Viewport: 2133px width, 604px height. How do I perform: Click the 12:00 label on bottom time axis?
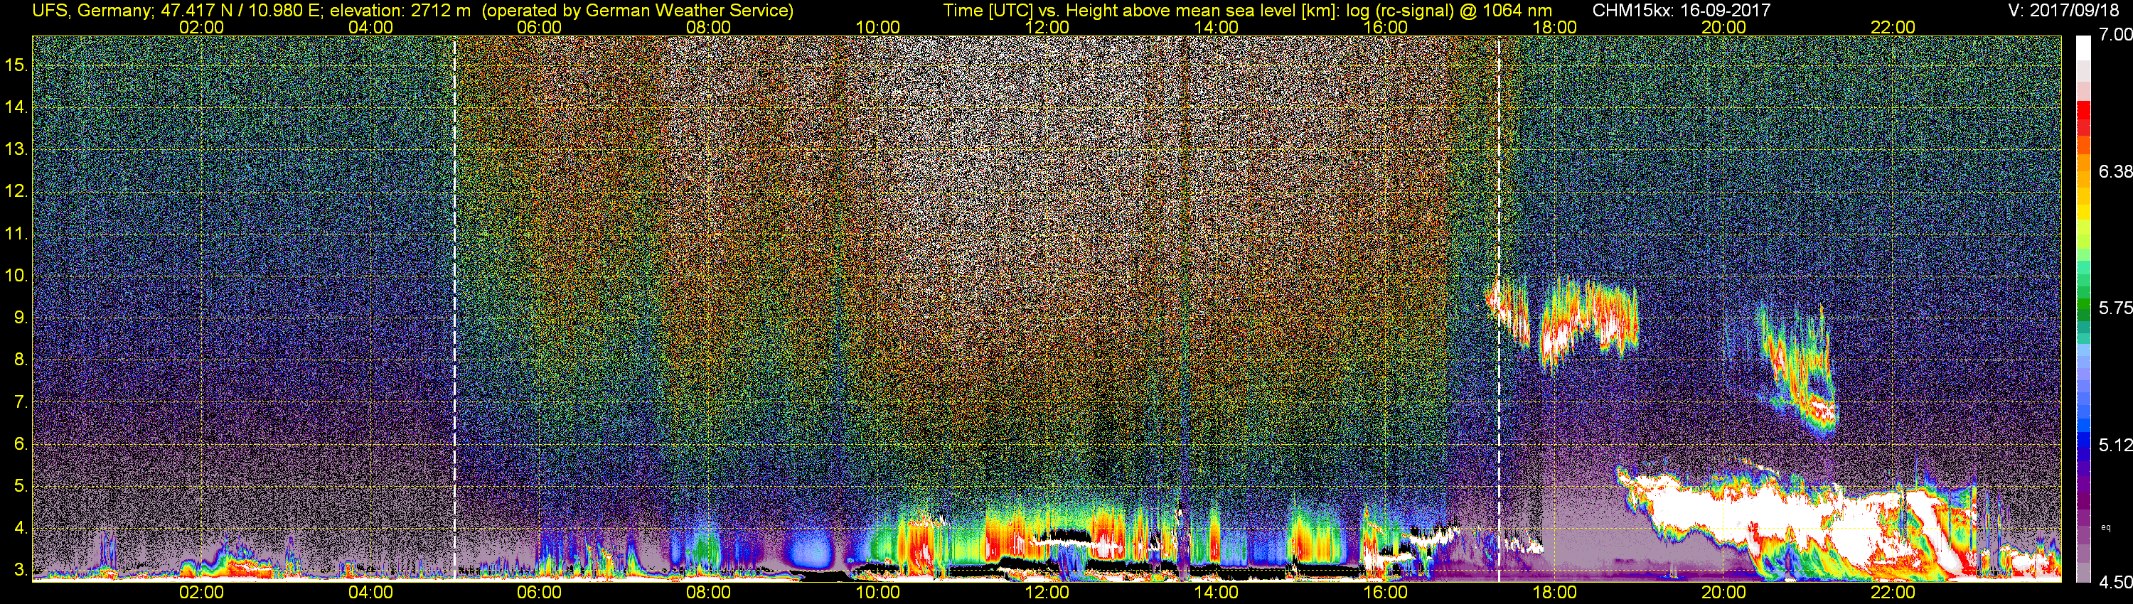(1047, 593)
